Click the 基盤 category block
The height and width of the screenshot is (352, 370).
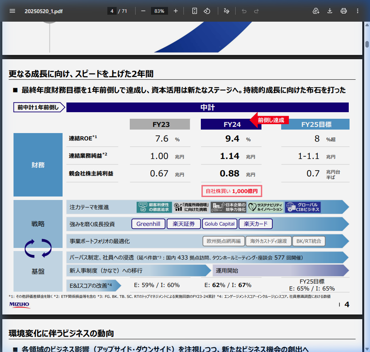38,271
